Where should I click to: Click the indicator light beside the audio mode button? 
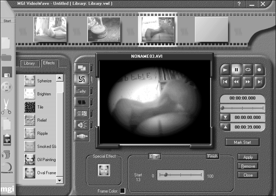91,125
